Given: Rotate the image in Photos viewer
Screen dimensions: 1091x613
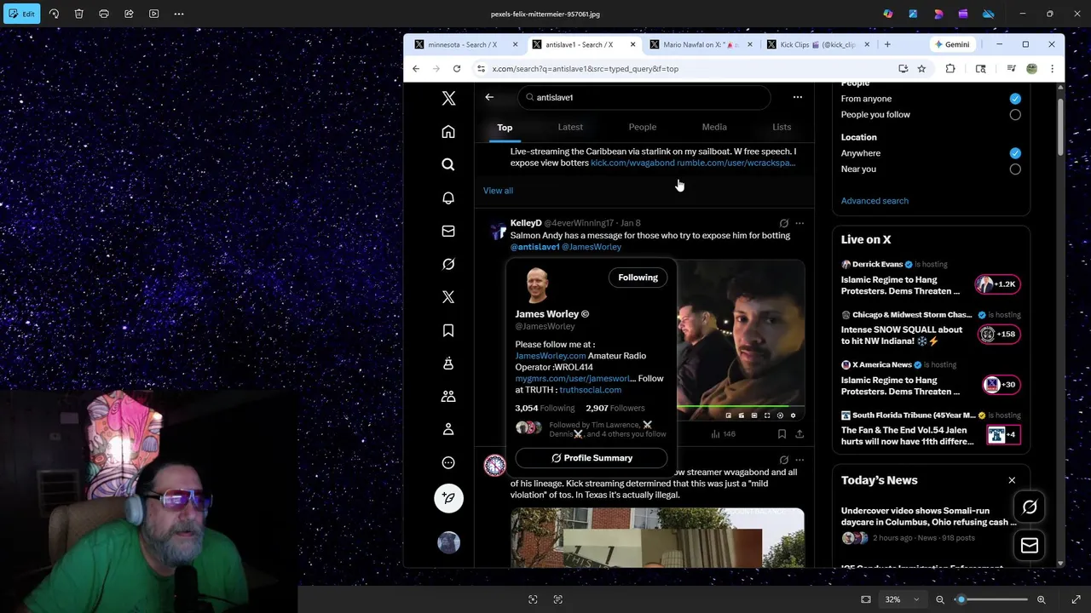Looking at the screenshot, I should click(54, 14).
